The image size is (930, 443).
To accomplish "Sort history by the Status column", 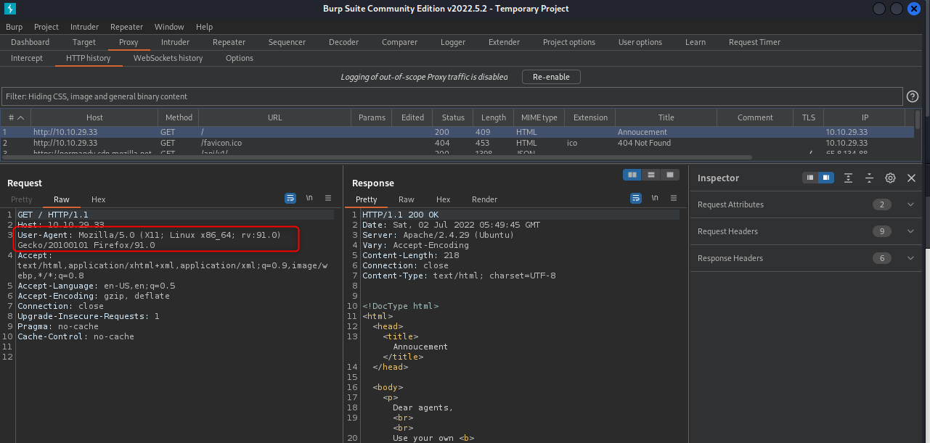I will coord(452,117).
